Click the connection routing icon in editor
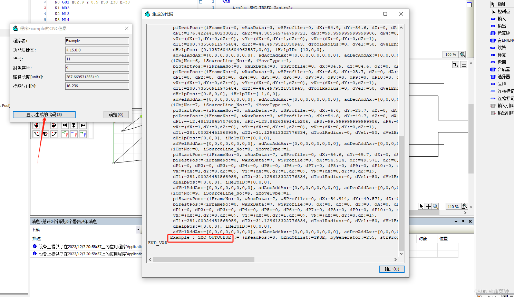514x297 pixels. [x=456, y=65]
